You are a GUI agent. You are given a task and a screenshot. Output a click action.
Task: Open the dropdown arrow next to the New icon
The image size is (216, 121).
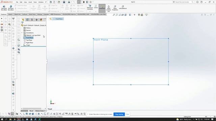[56, 2]
